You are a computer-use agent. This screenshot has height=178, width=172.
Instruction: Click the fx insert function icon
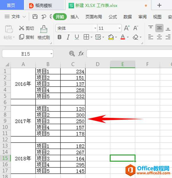81,53
